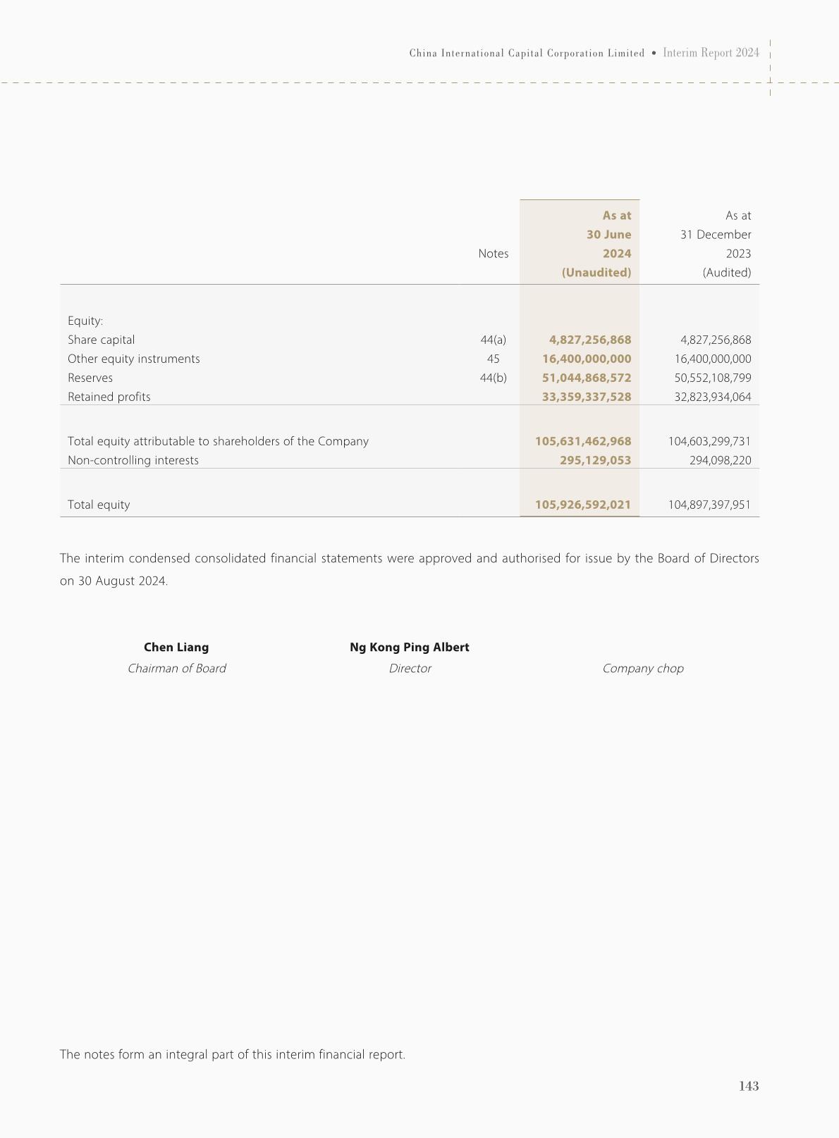Image resolution: width=839 pixels, height=1138 pixels.
Task: Select the 2023 Total equity value 104,897,397,951
Action: [709, 505]
